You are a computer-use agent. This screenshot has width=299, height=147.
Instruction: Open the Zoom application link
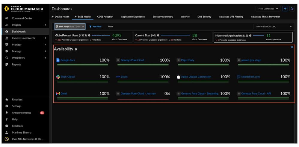(124, 77)
